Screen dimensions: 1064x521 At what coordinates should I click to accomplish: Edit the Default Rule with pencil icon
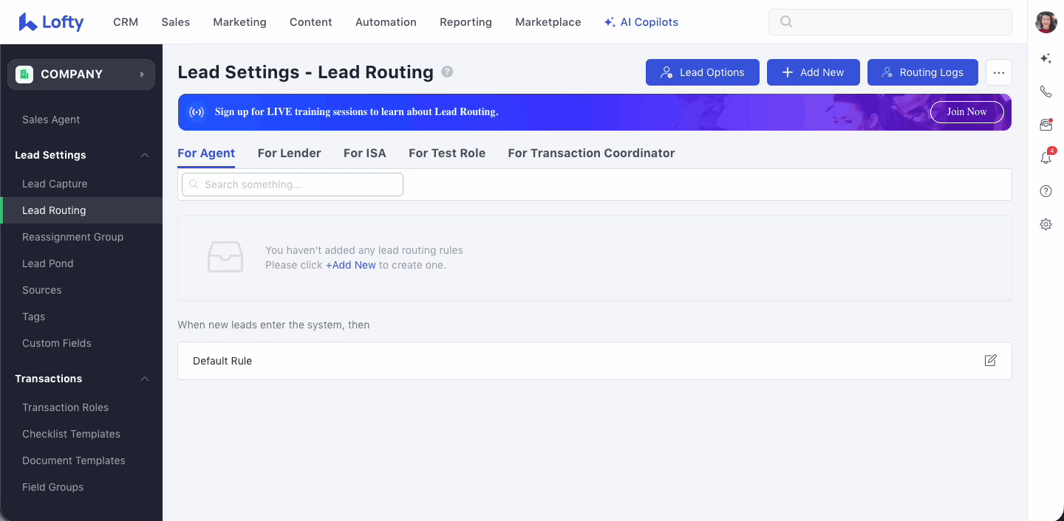coord(990,360)
